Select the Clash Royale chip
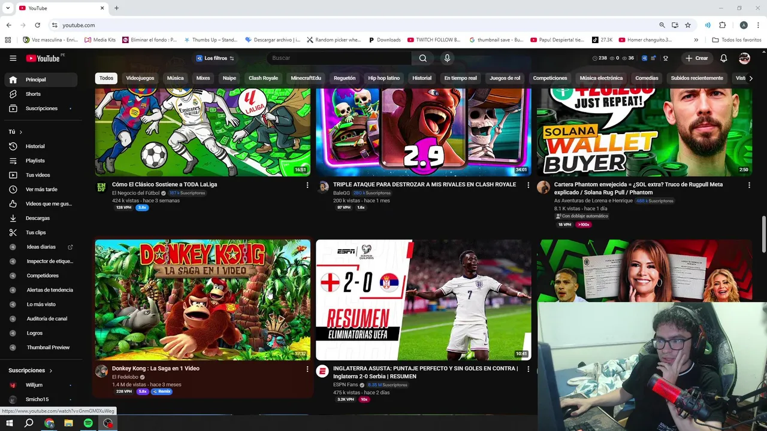767x431 pixels. tap(263, 78)
